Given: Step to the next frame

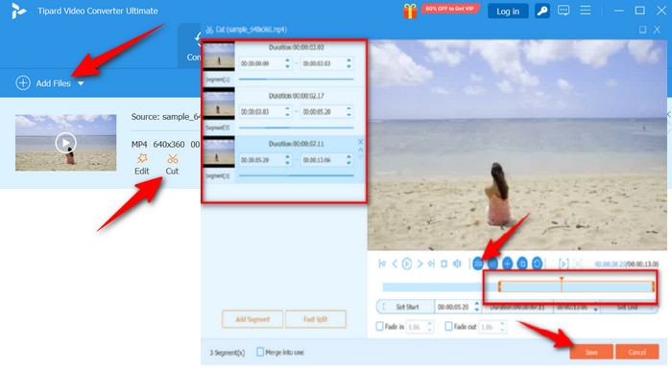Looking at the screenshot, I should [x=420, y=264].
